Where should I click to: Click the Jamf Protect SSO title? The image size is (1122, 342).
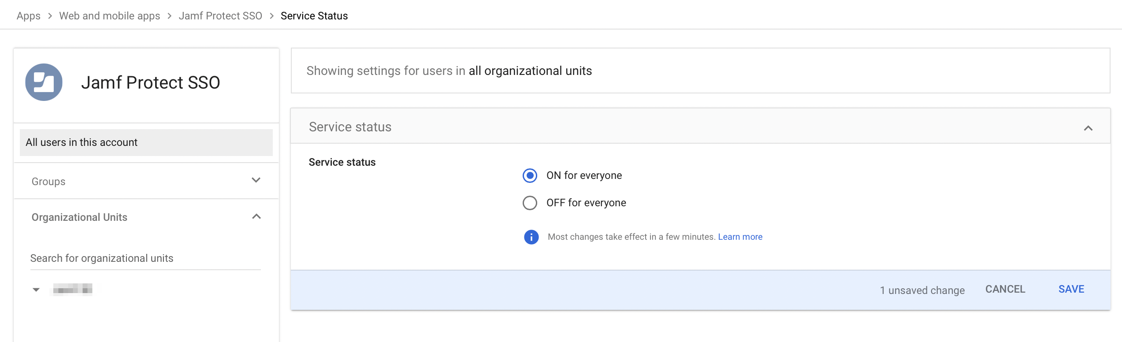point(151,82)
